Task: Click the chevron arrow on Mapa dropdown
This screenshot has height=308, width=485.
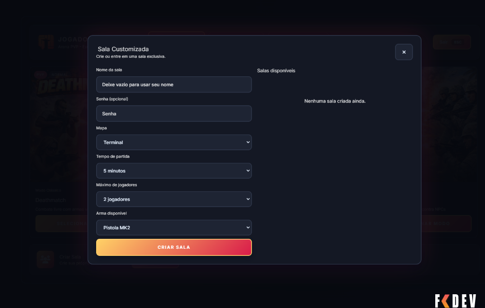Action: click(248, 142)
